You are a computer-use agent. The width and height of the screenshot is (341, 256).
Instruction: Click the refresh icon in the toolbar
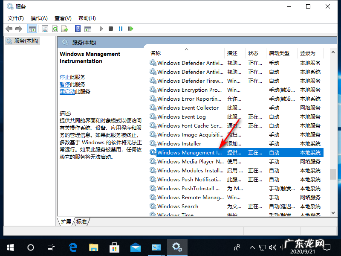click(55, 29)
